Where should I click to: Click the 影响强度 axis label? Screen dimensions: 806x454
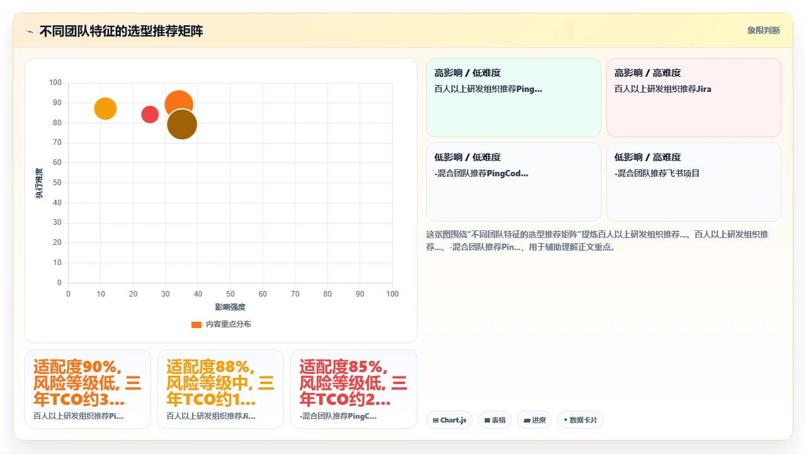[230, 307]
